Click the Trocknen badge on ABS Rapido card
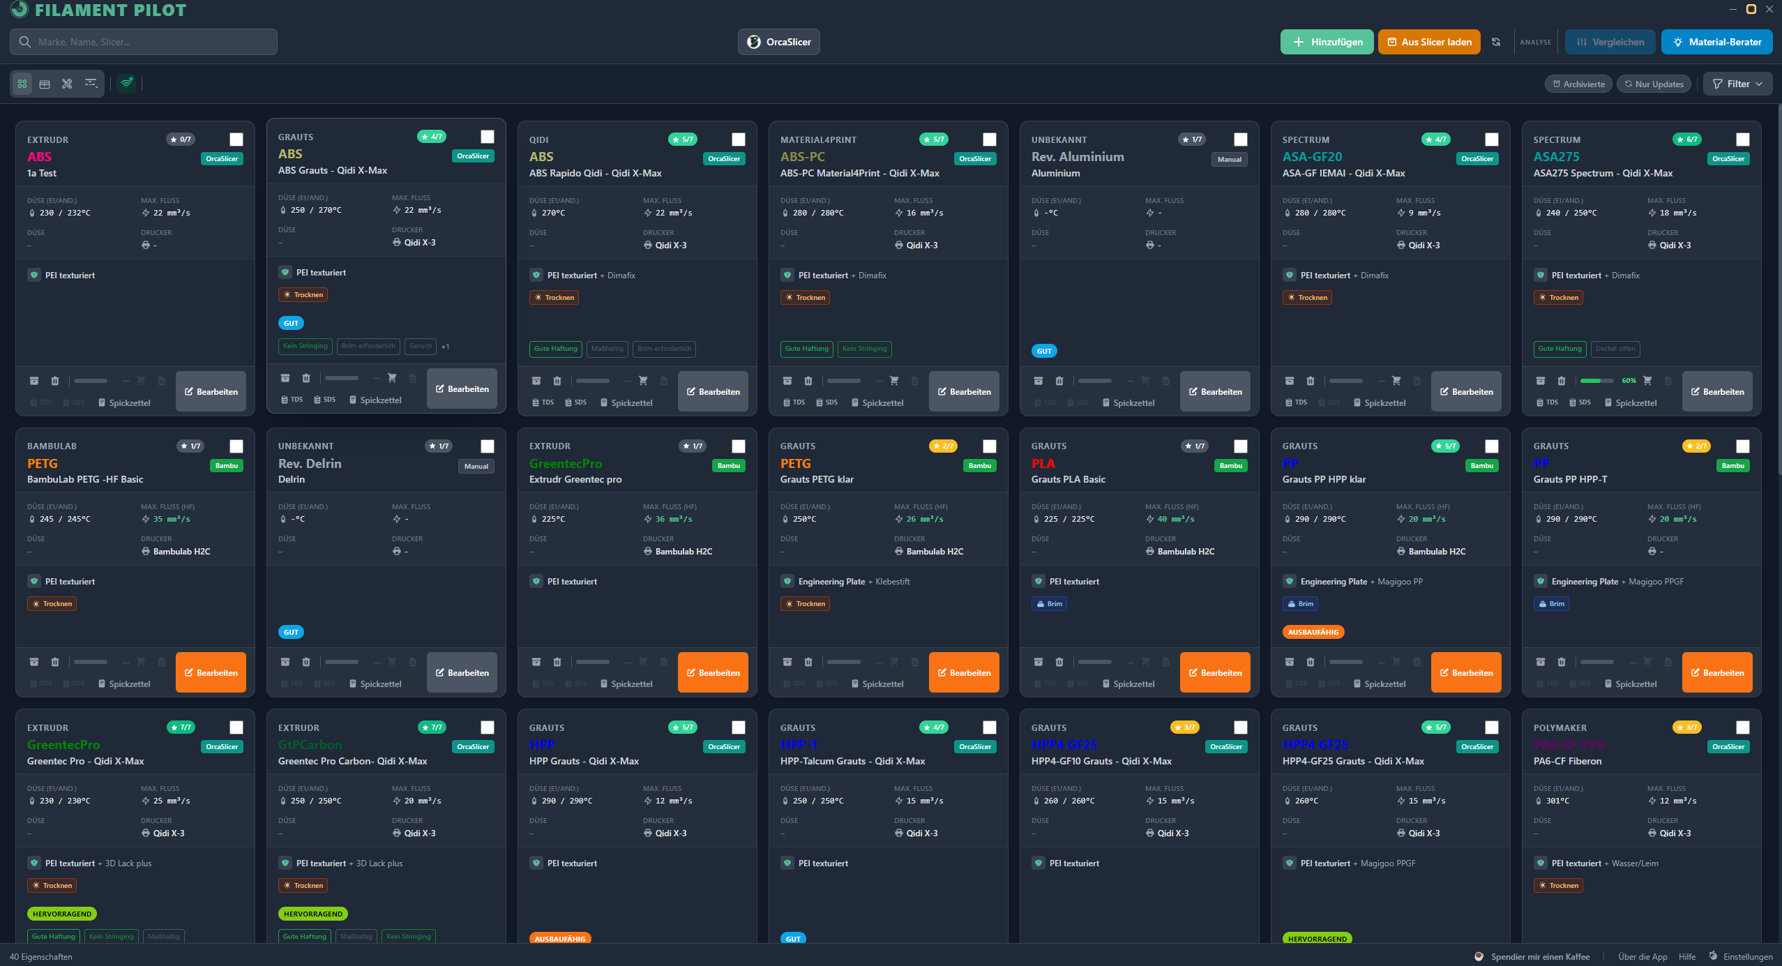The width and height of the screenshot is (1782, 966). (554, 298)
